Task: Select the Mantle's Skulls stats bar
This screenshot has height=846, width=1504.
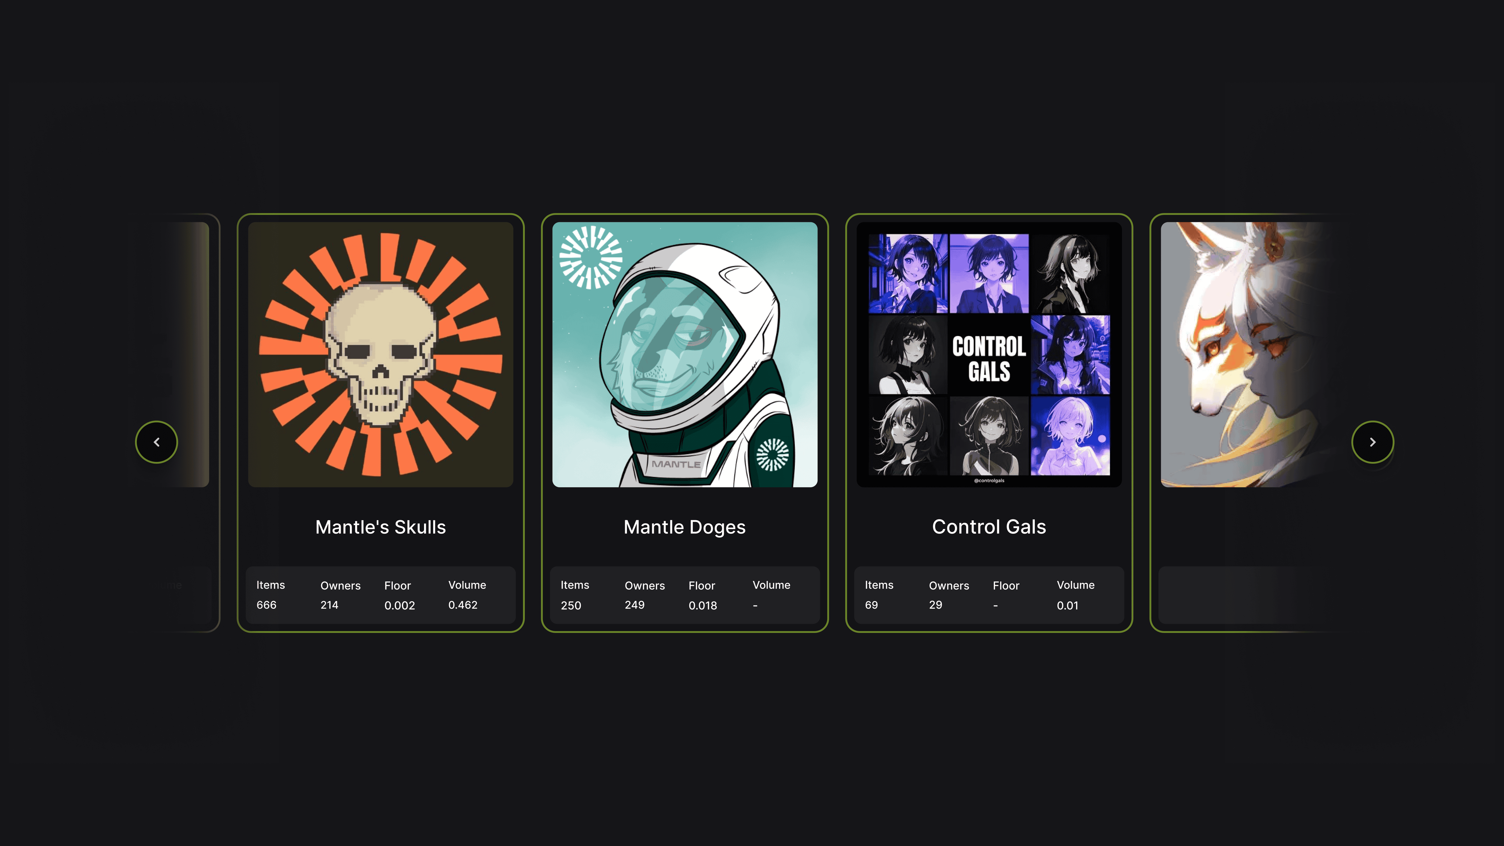Action: pyautogui.click(x=381, y=595)
